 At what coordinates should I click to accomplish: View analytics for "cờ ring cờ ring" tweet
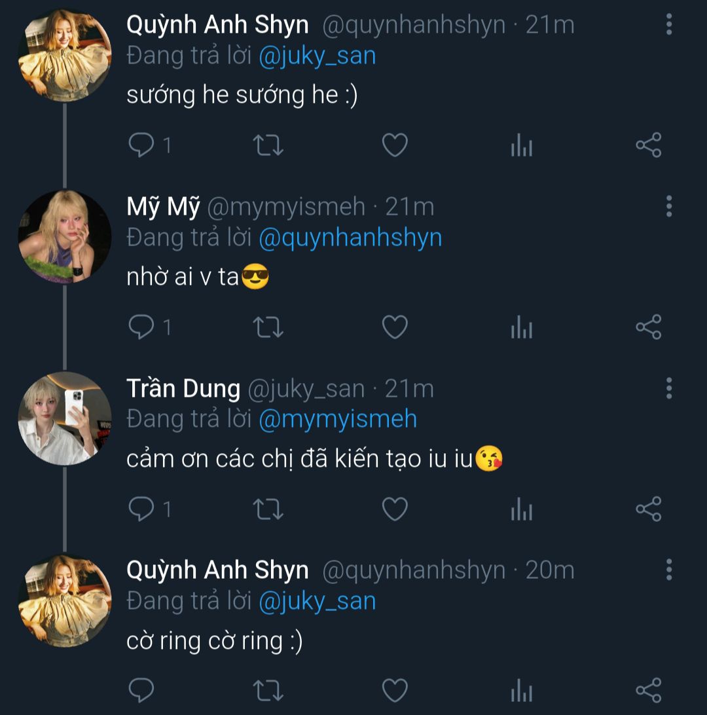[x=521, y=691]
